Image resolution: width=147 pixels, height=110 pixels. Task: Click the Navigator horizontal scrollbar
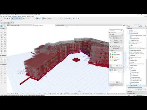click(135, 88)
